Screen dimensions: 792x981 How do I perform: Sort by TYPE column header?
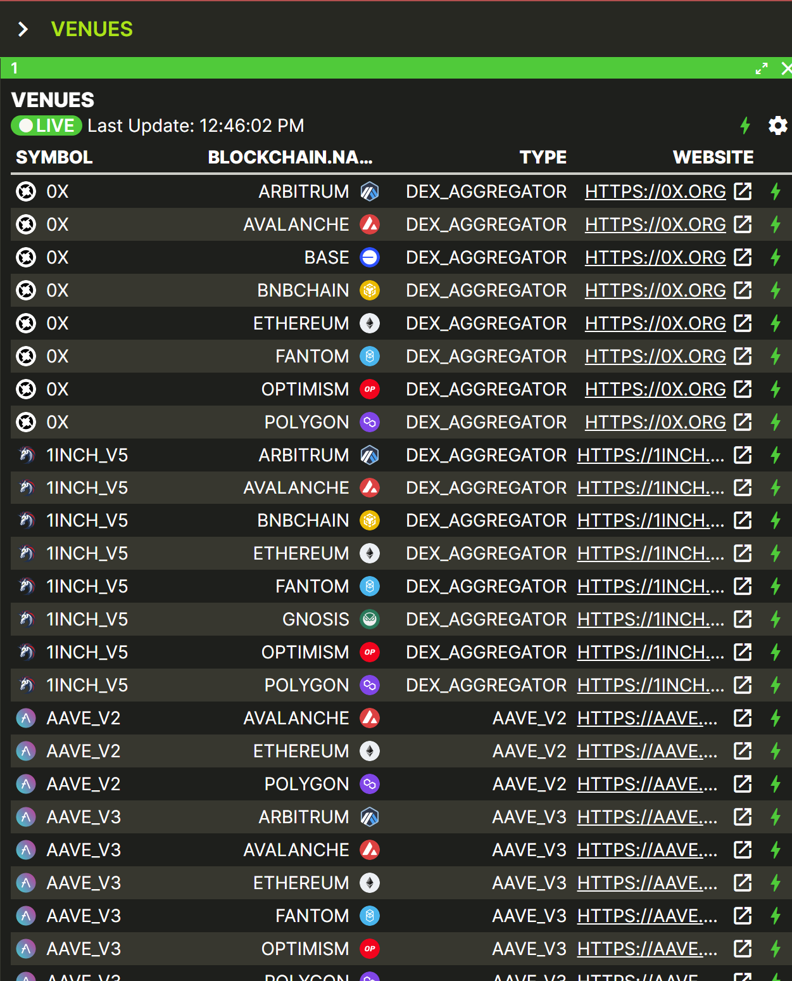click(x=543, y=157)
